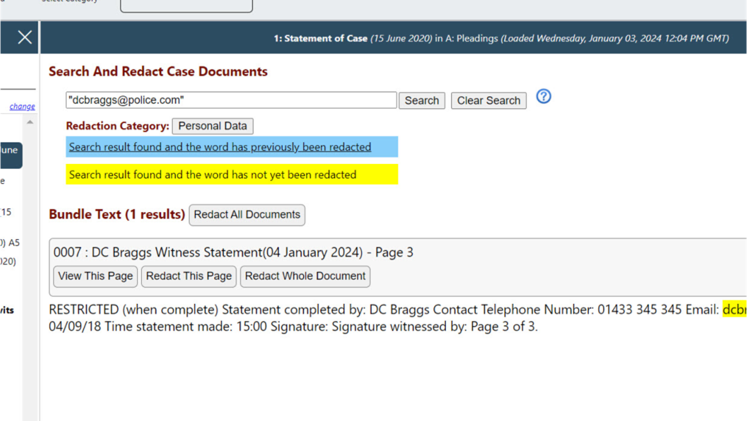Click the DC Braggs Witness Statement result title
The width and height of the screenshot is (747, 421).
[233, 252]
